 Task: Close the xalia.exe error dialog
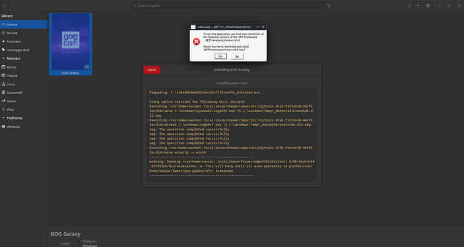(x=263, y=27)
